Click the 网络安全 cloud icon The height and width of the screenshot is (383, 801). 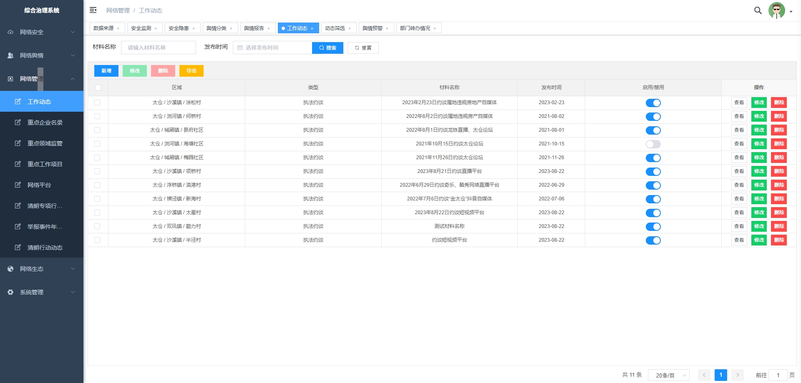pyautogui.click(x=10, y=32)
